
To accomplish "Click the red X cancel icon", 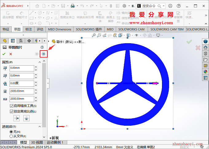I will pos(11,54).
